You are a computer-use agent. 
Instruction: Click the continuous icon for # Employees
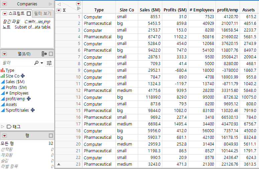[x=3, y=93]
